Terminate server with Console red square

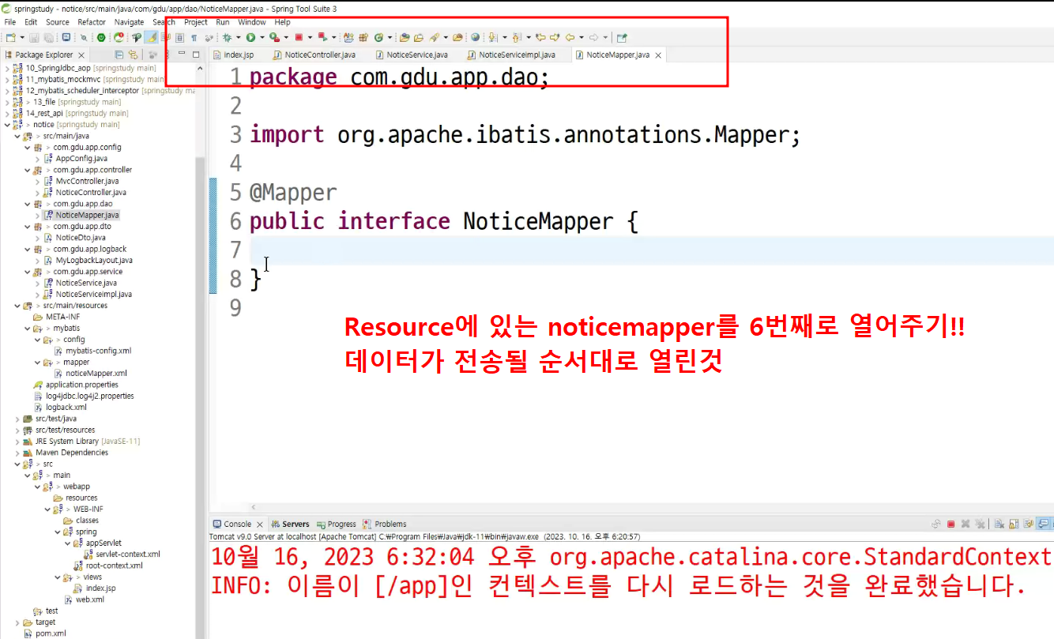pos(950,524)
